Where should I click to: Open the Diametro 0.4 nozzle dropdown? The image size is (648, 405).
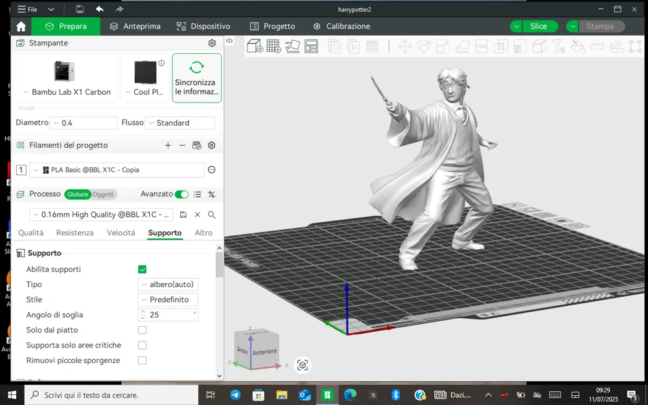point(84,122)
